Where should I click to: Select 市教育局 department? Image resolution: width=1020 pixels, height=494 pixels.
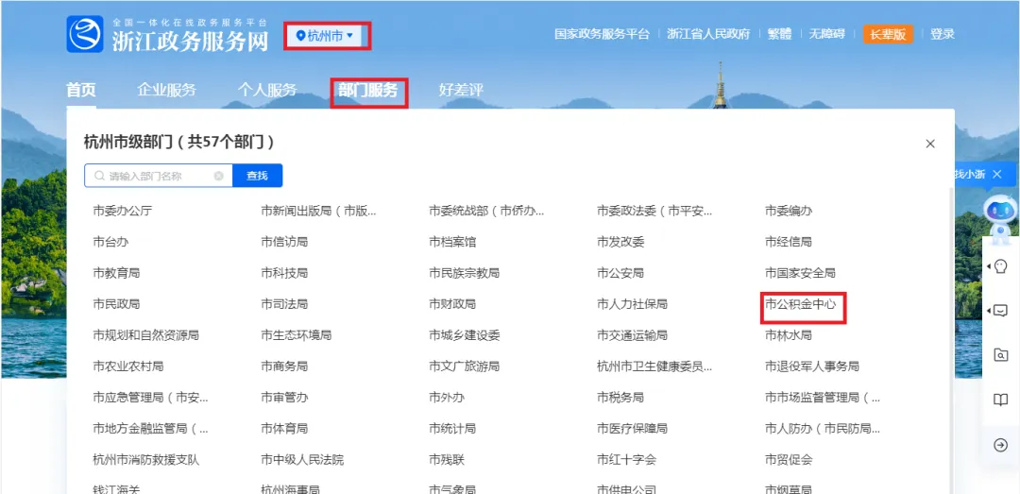pos(116,273)
